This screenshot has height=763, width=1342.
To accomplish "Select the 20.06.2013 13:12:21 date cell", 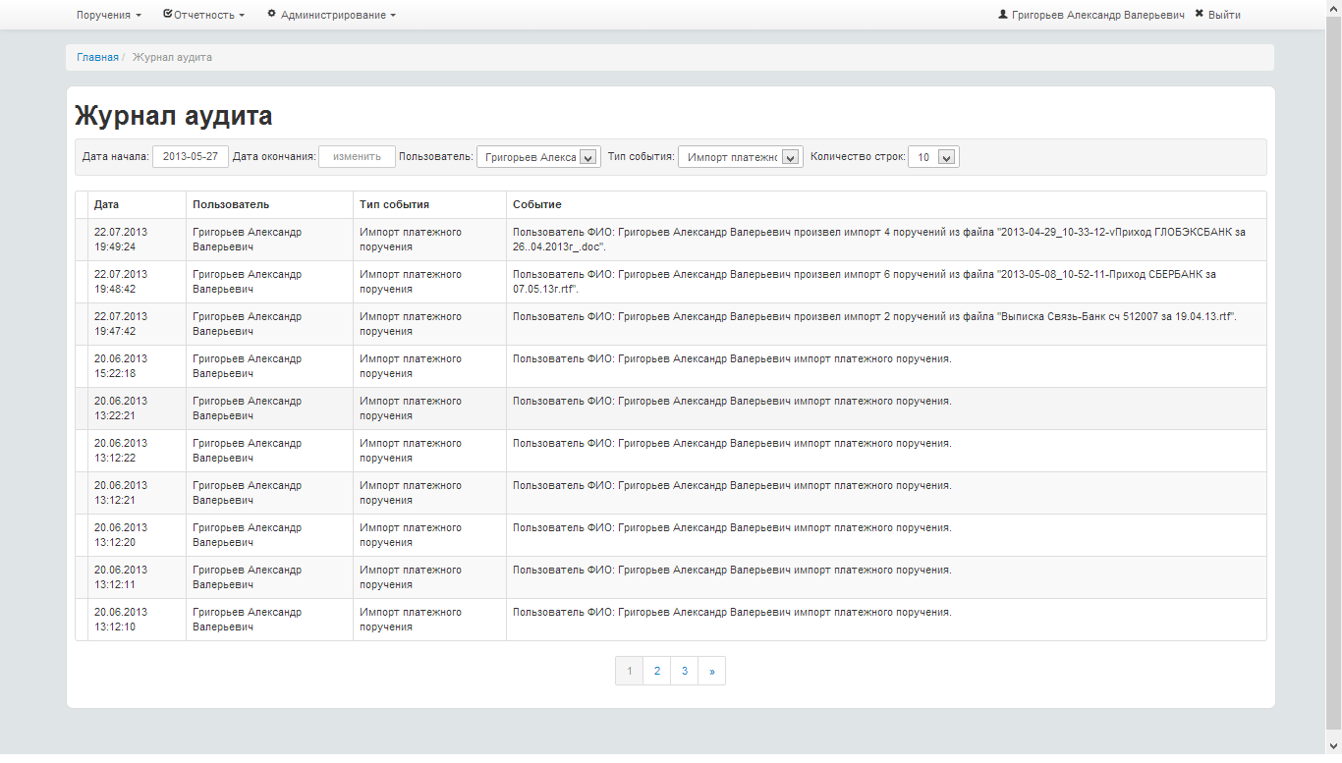I will coord(137,493).
